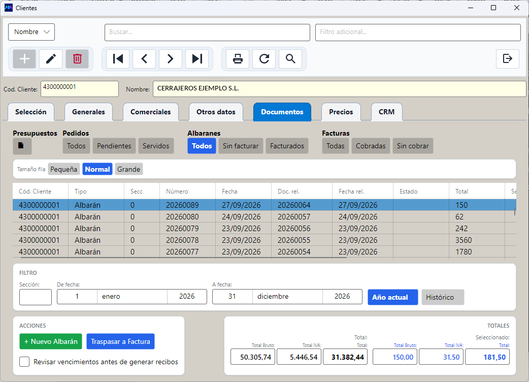Filter Pedidos by Pendientes
The height and width of the screenshot is (382, 529).
tap(114, 146)
